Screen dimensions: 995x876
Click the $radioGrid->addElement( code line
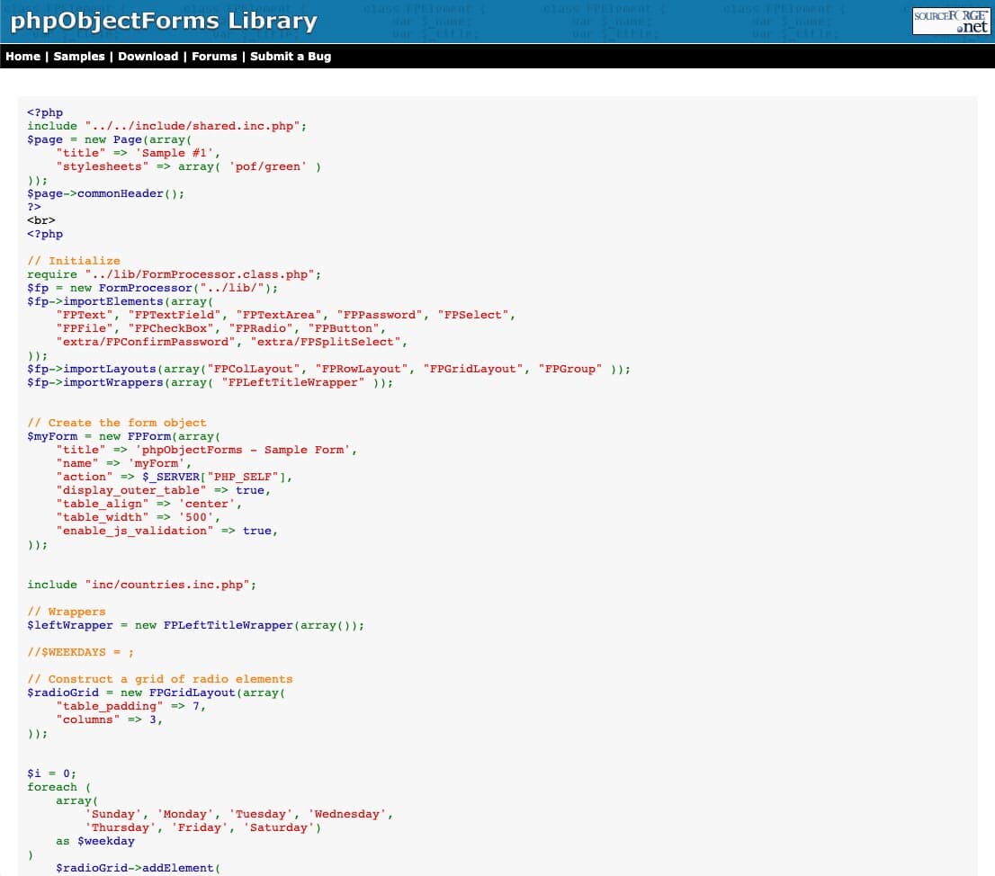coord(138,868)
